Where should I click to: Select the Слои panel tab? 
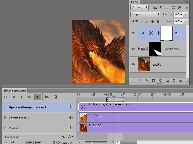(135, 2)
